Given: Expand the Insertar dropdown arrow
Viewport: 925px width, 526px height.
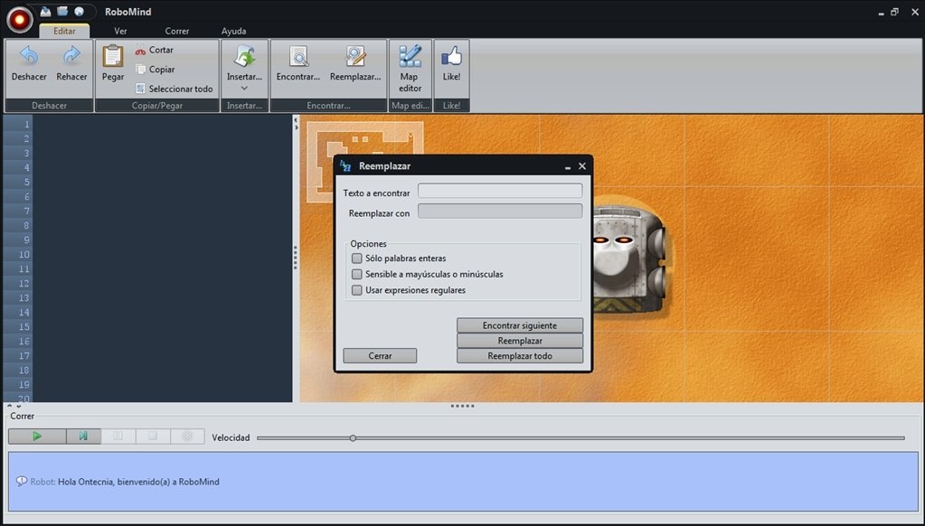Looking at the screenshot, I should pyautogui.click(x=244, y=89).
